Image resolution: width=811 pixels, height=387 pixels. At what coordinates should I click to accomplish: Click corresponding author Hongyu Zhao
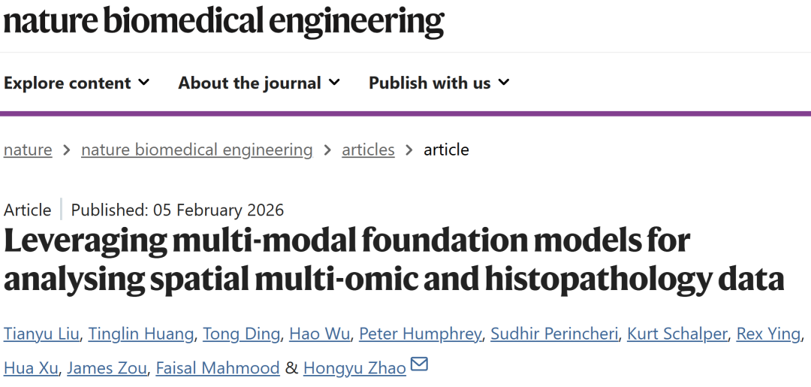pos(354,368)
